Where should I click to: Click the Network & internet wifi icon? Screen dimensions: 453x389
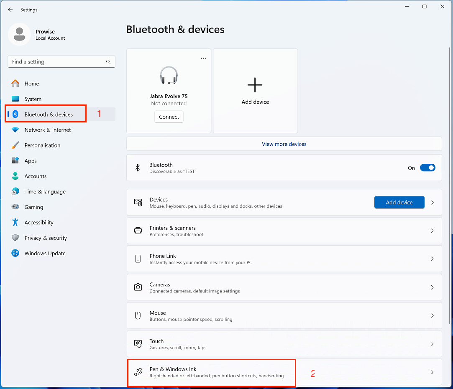click(x=15, y=130)
